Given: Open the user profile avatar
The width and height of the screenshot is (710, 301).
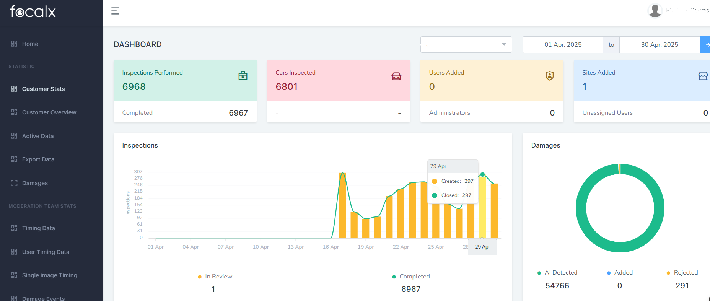Looking at the screenshot, I should pyautogui.click(x=655, y=11).
